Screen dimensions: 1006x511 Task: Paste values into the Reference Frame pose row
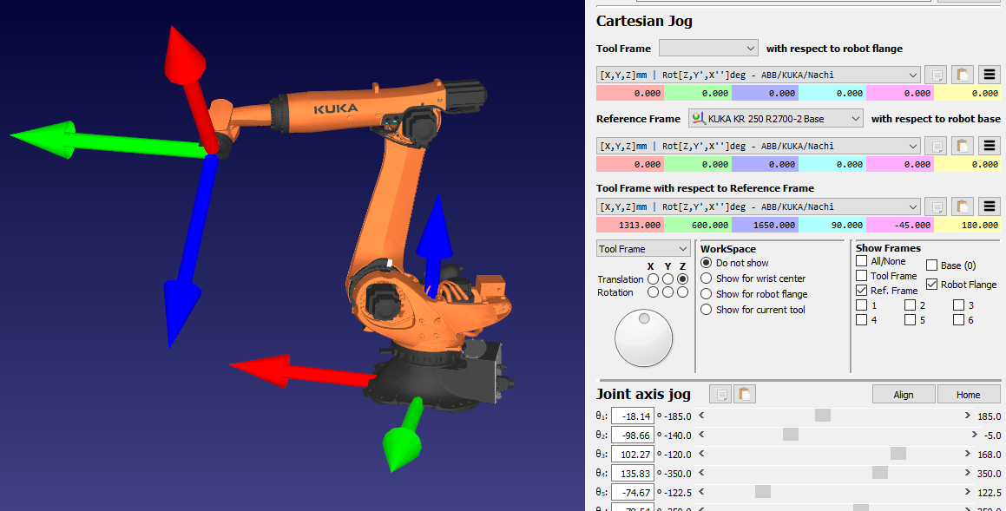coord(962,146)
